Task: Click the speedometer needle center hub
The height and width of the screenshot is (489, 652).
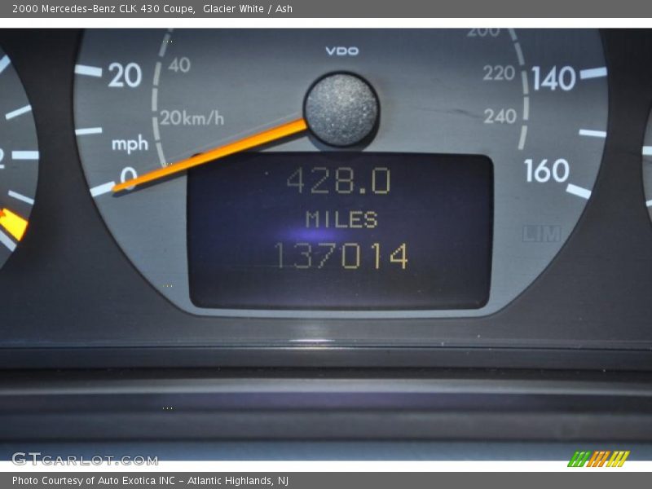Action: click(341, 109)
